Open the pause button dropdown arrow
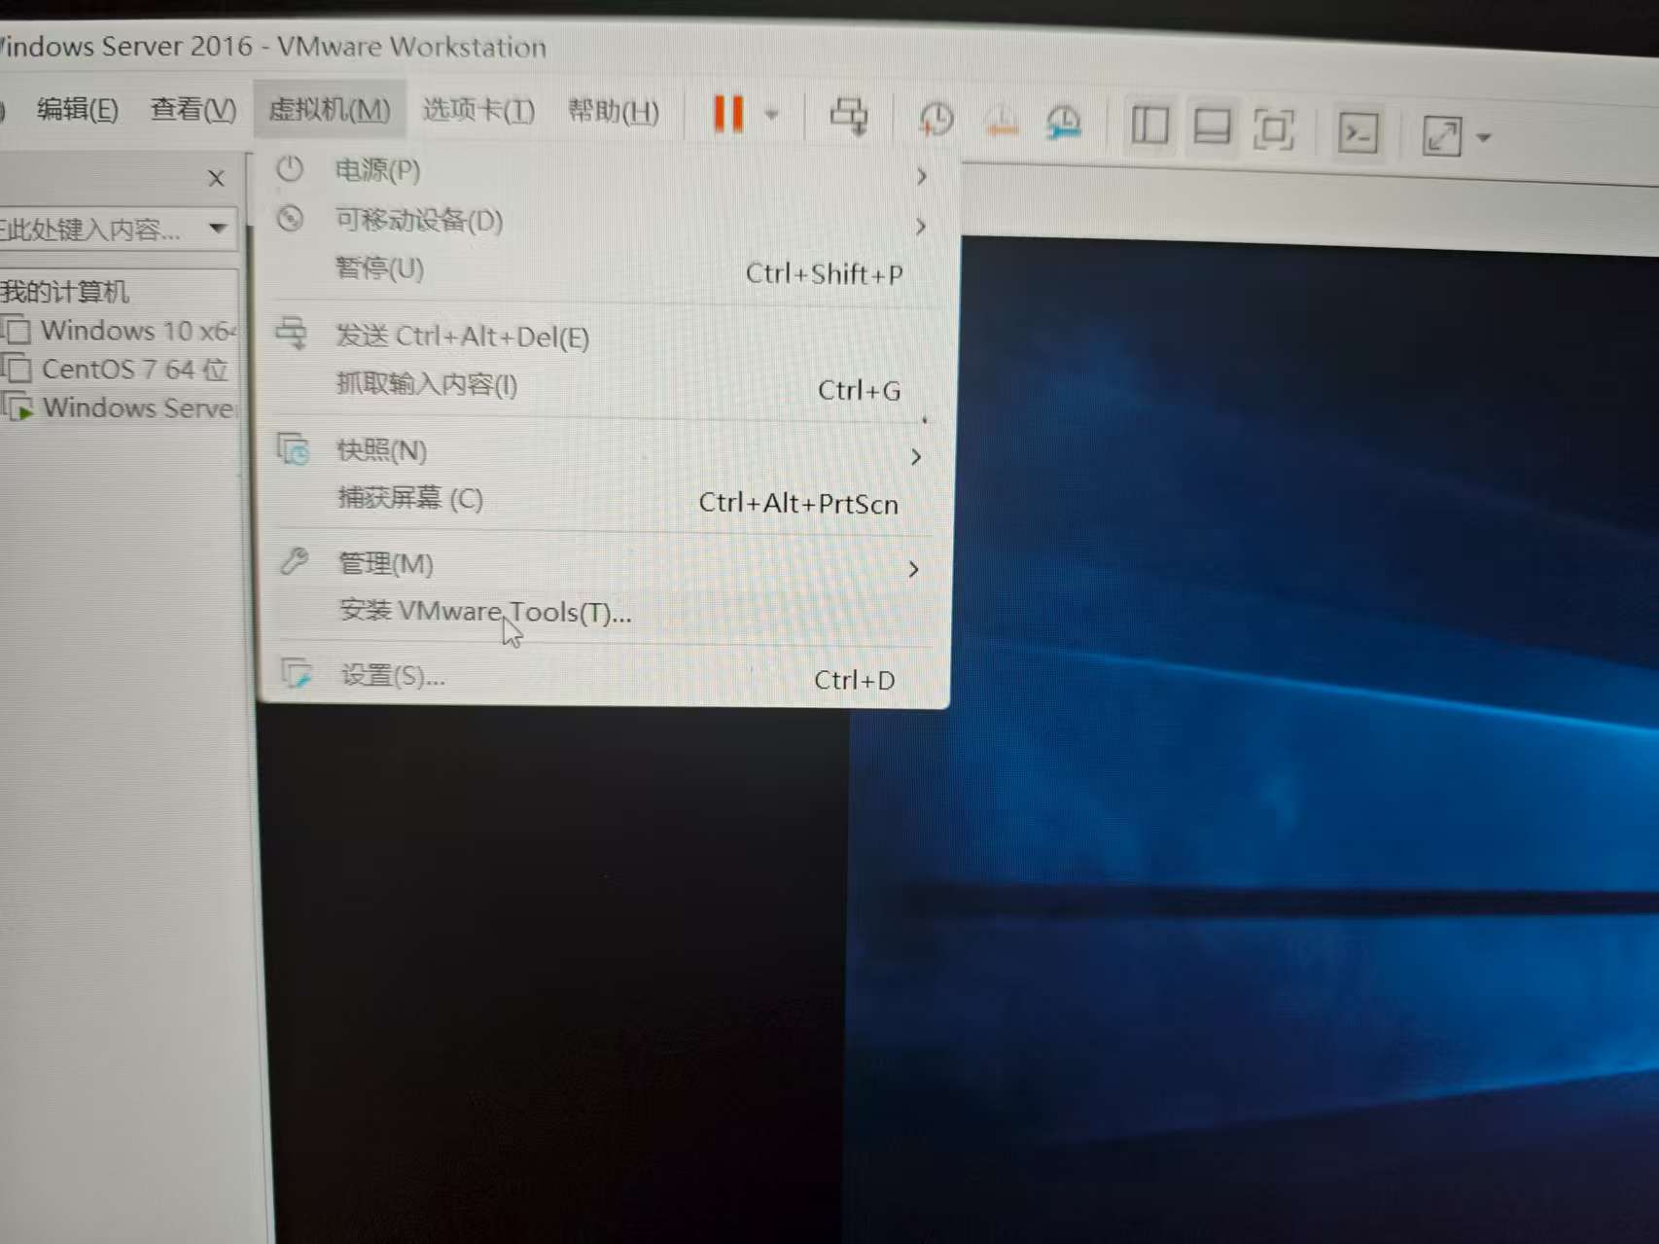The width and height of the screenshot is (1659, 1244). point(771,114)
